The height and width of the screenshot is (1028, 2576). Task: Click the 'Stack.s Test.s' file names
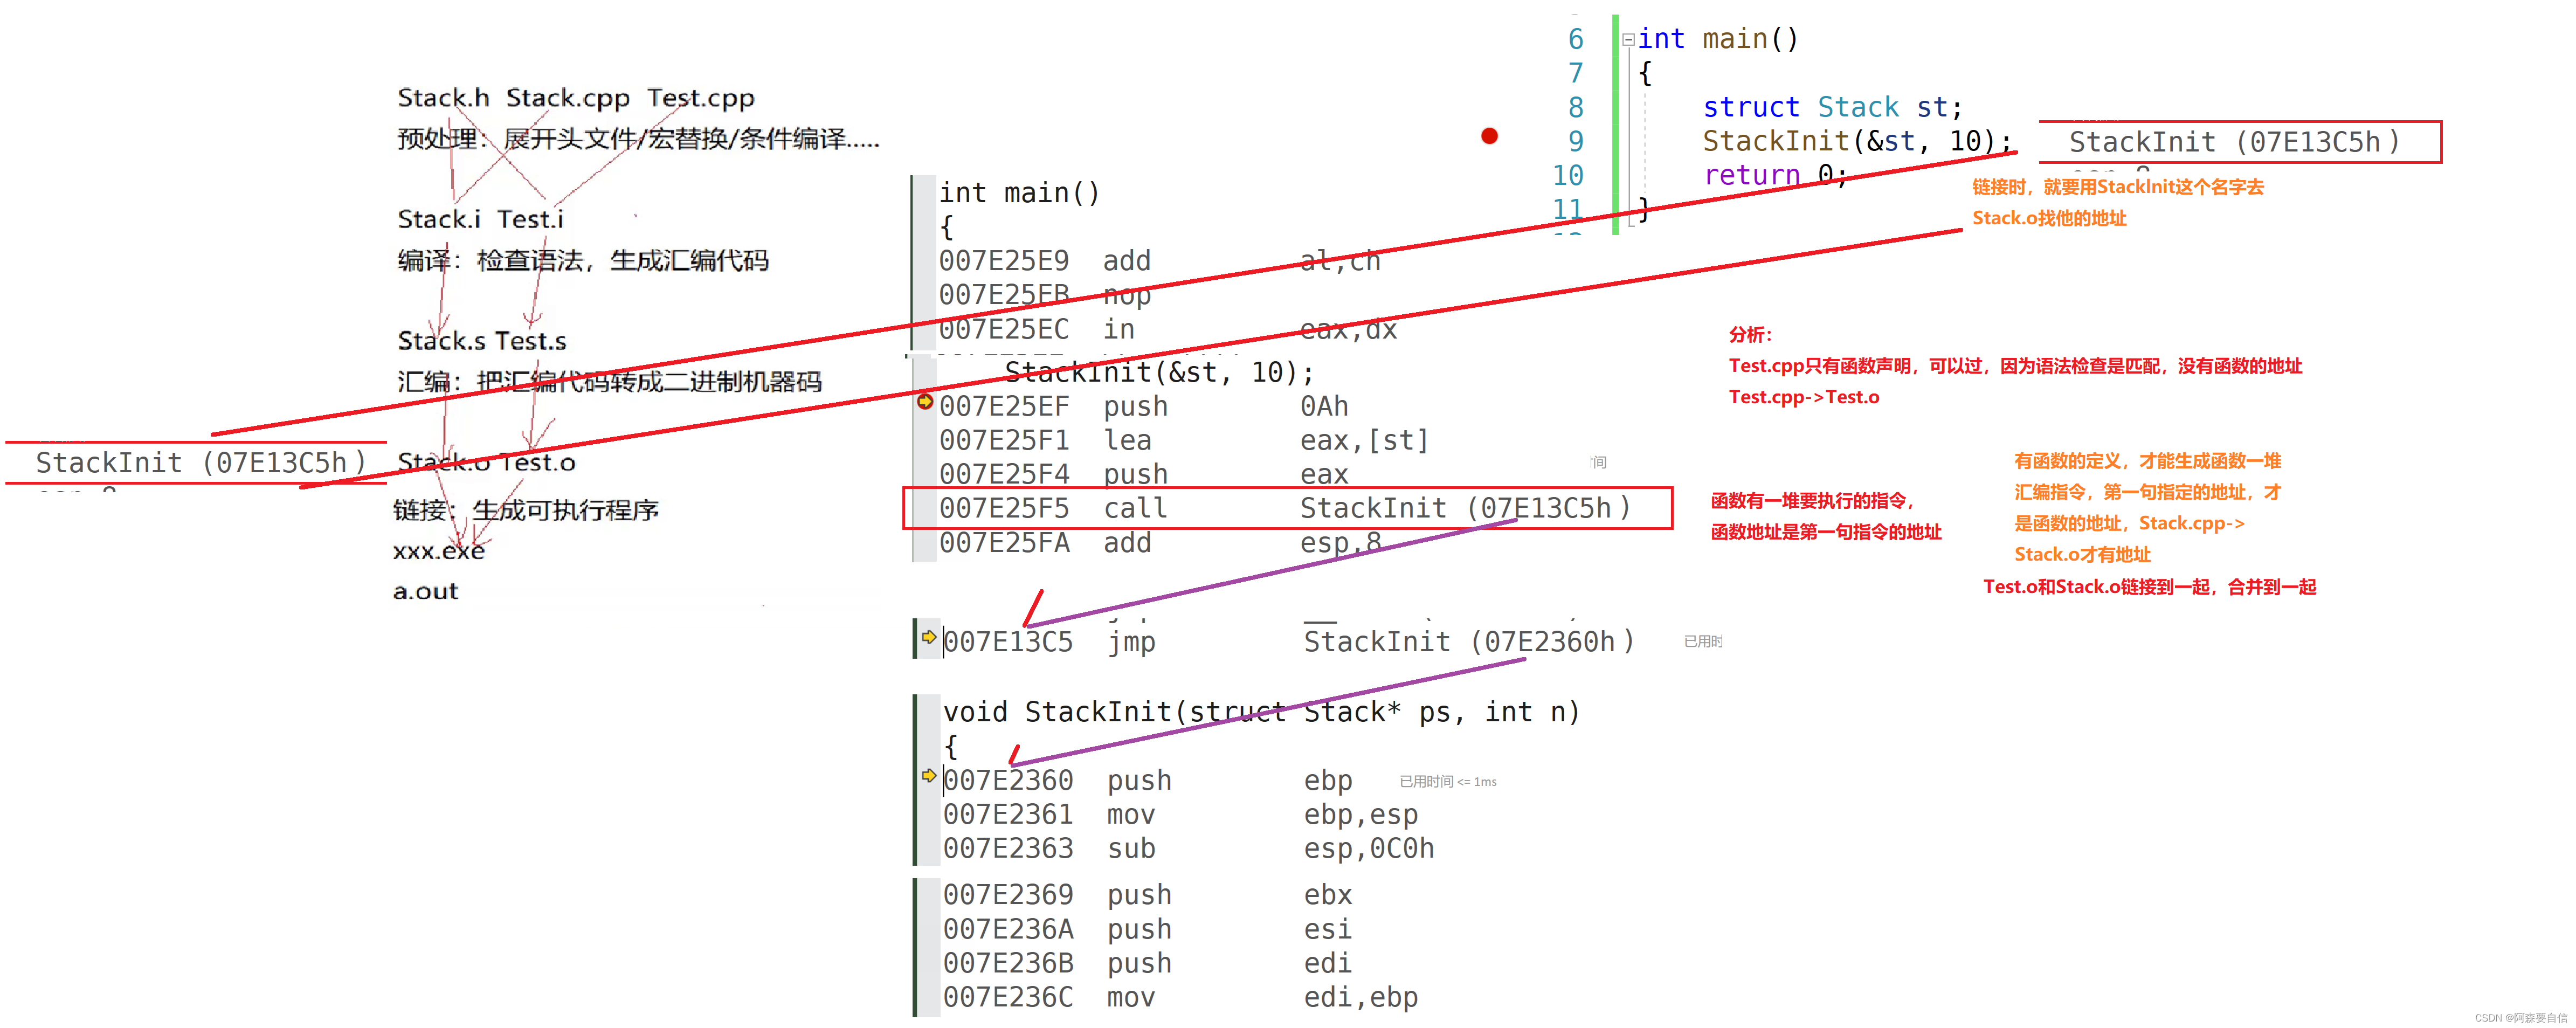tap(482, 341)
